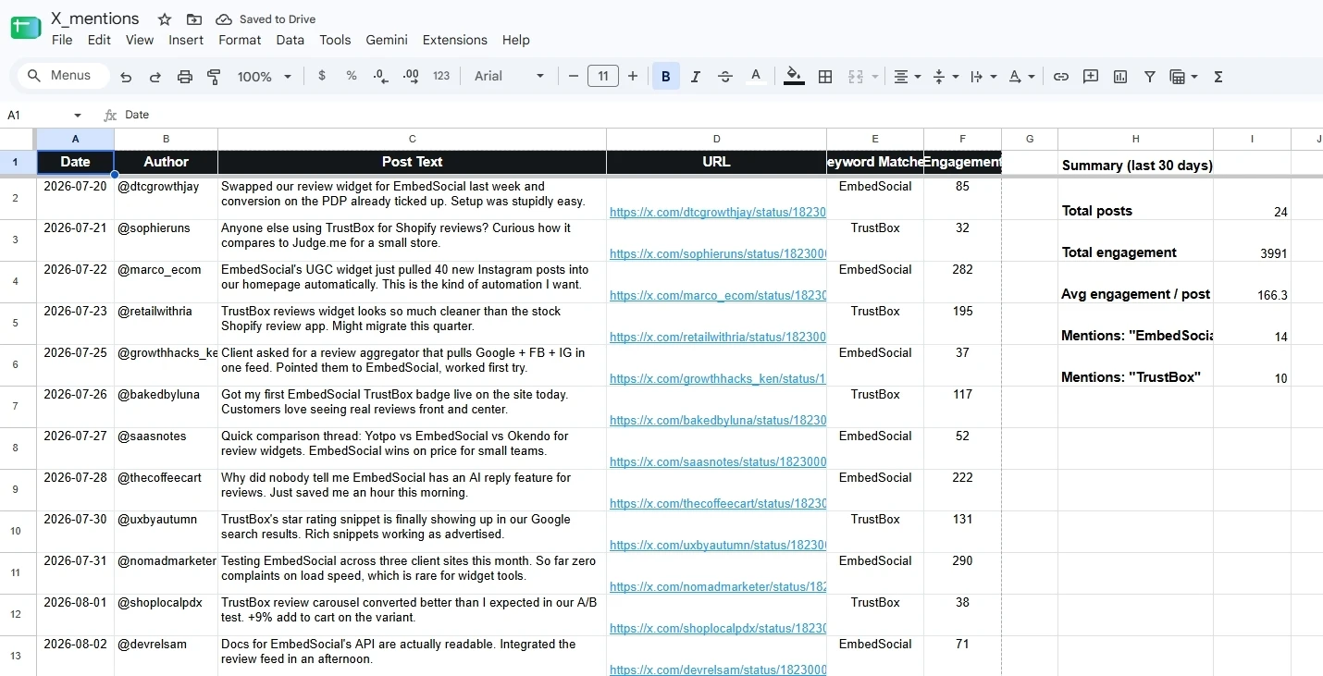The image size is (1323, 676).
Task: Open the text rotation dropdown
Action: coord(1021,77)
